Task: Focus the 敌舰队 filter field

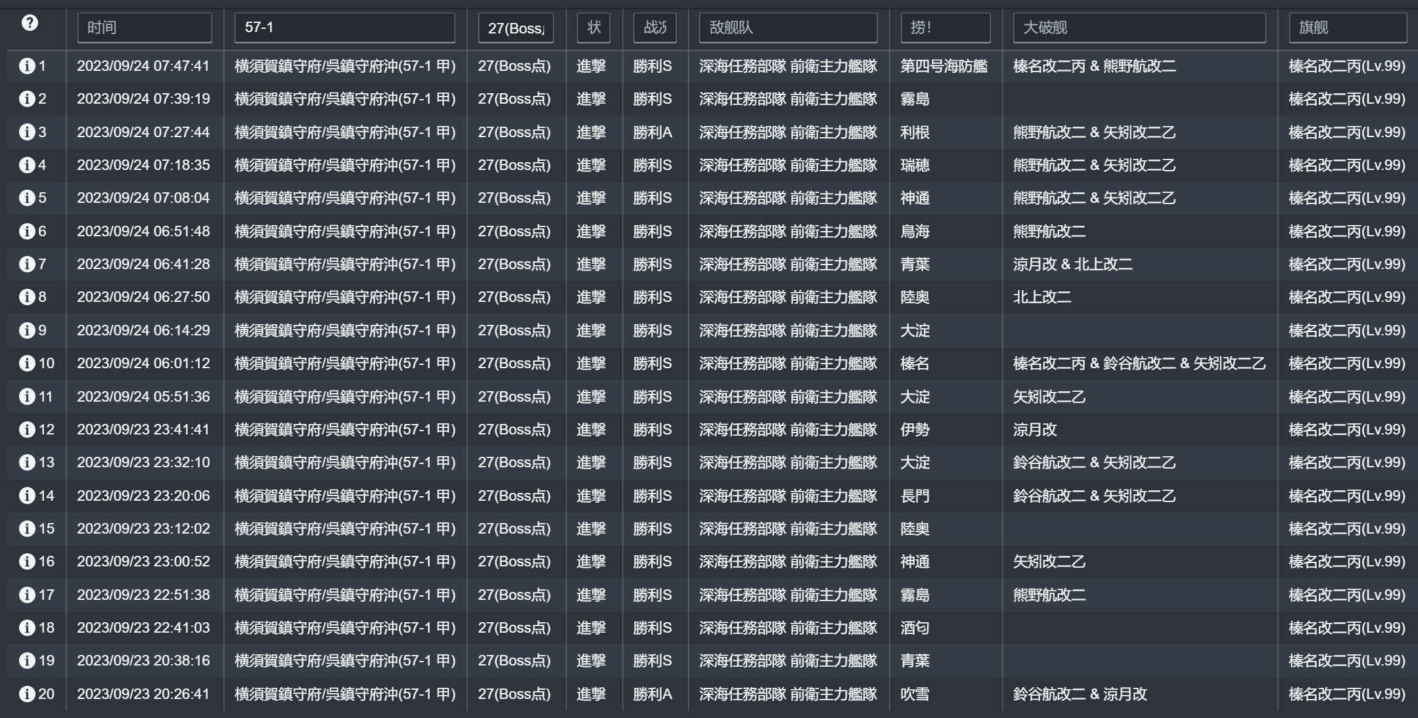Action: coord(788,28)
